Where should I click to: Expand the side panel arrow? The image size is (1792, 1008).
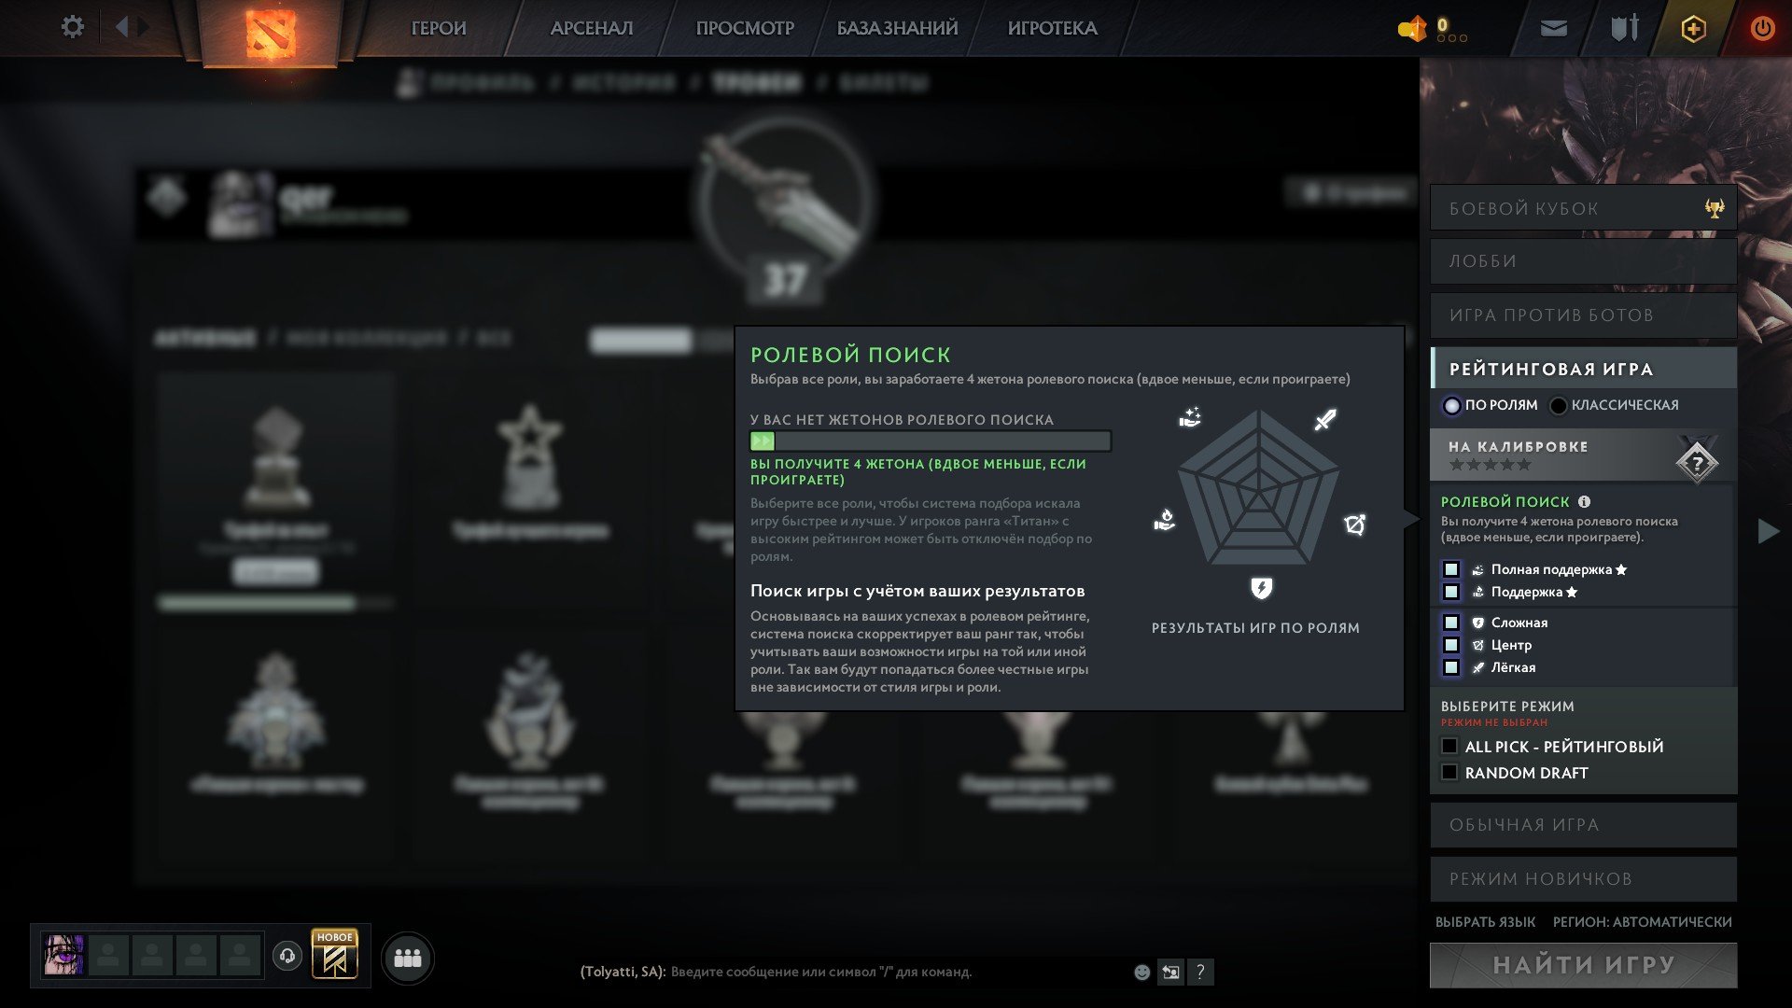[1768, 531]
